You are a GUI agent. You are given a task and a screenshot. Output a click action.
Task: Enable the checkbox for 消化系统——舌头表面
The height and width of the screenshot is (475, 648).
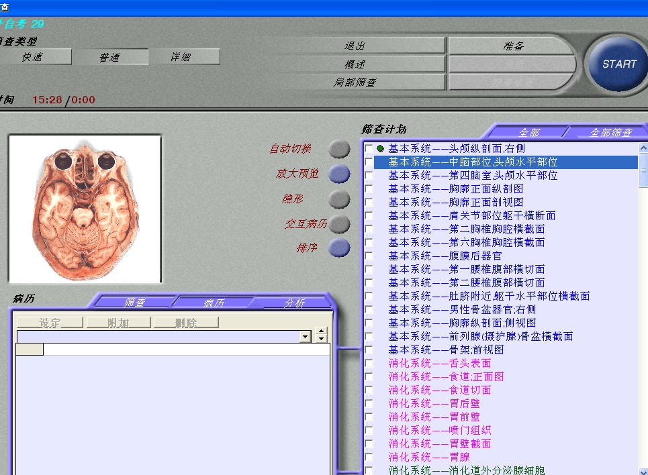(x=369, y=364)
